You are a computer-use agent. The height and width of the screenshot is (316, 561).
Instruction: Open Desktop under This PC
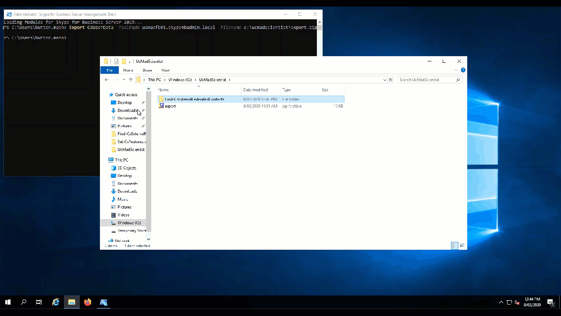(x=124, y=176)
